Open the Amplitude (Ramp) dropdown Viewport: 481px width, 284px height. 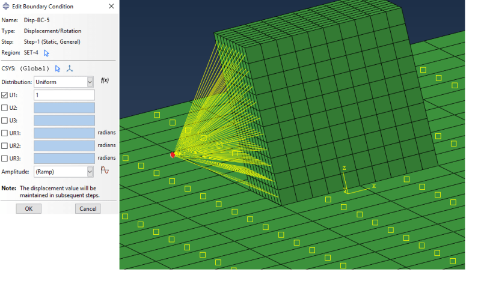tap(64, 172)
